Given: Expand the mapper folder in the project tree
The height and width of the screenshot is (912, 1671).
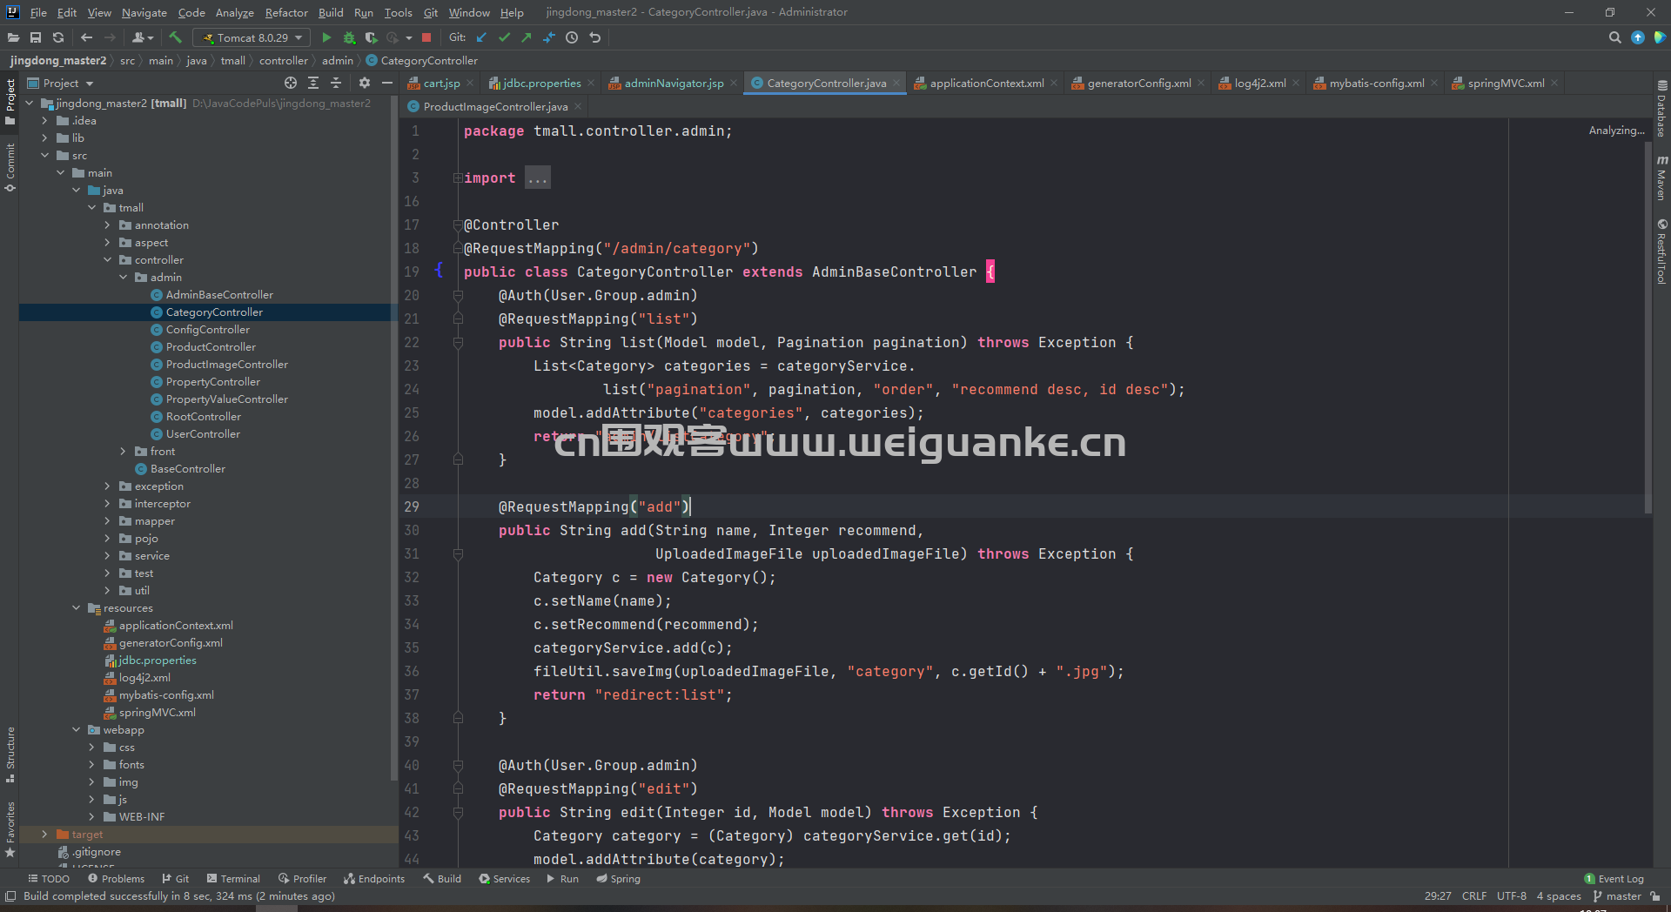Looking at the screenshot, I should (x=108, y=521).
